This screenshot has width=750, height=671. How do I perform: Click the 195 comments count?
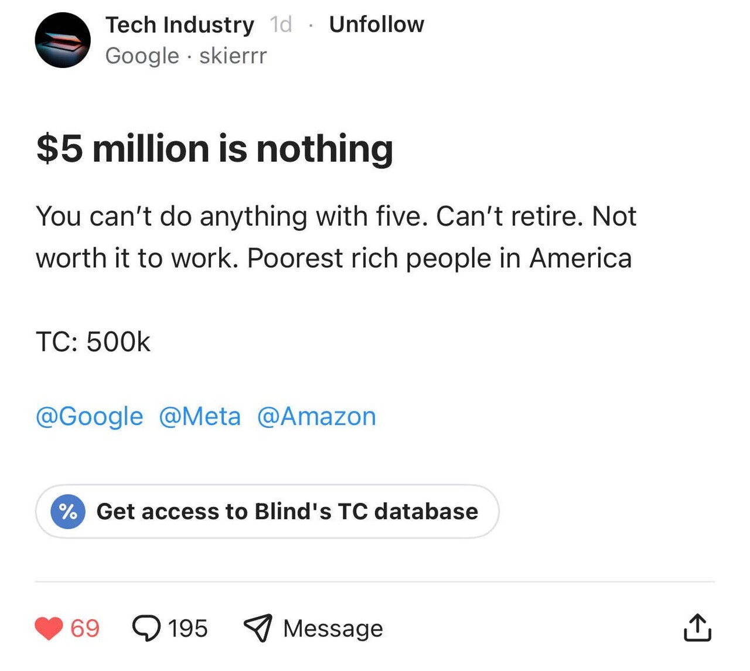187,628
